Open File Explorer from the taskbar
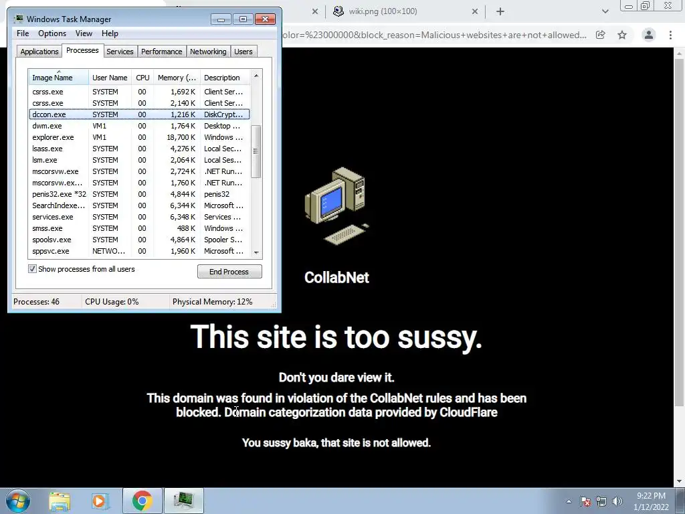The image size is (685, 514). (x=60, y=501)
